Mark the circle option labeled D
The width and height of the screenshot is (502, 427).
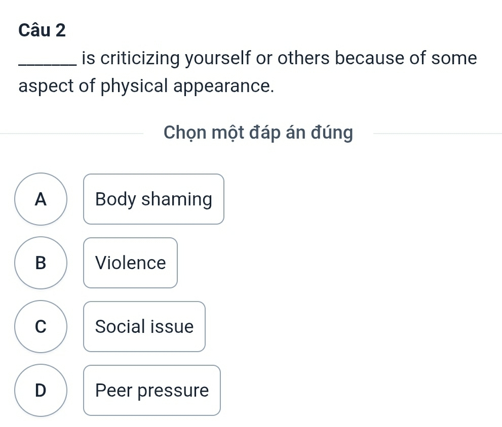pyautogui.click(x=41, y=391)
